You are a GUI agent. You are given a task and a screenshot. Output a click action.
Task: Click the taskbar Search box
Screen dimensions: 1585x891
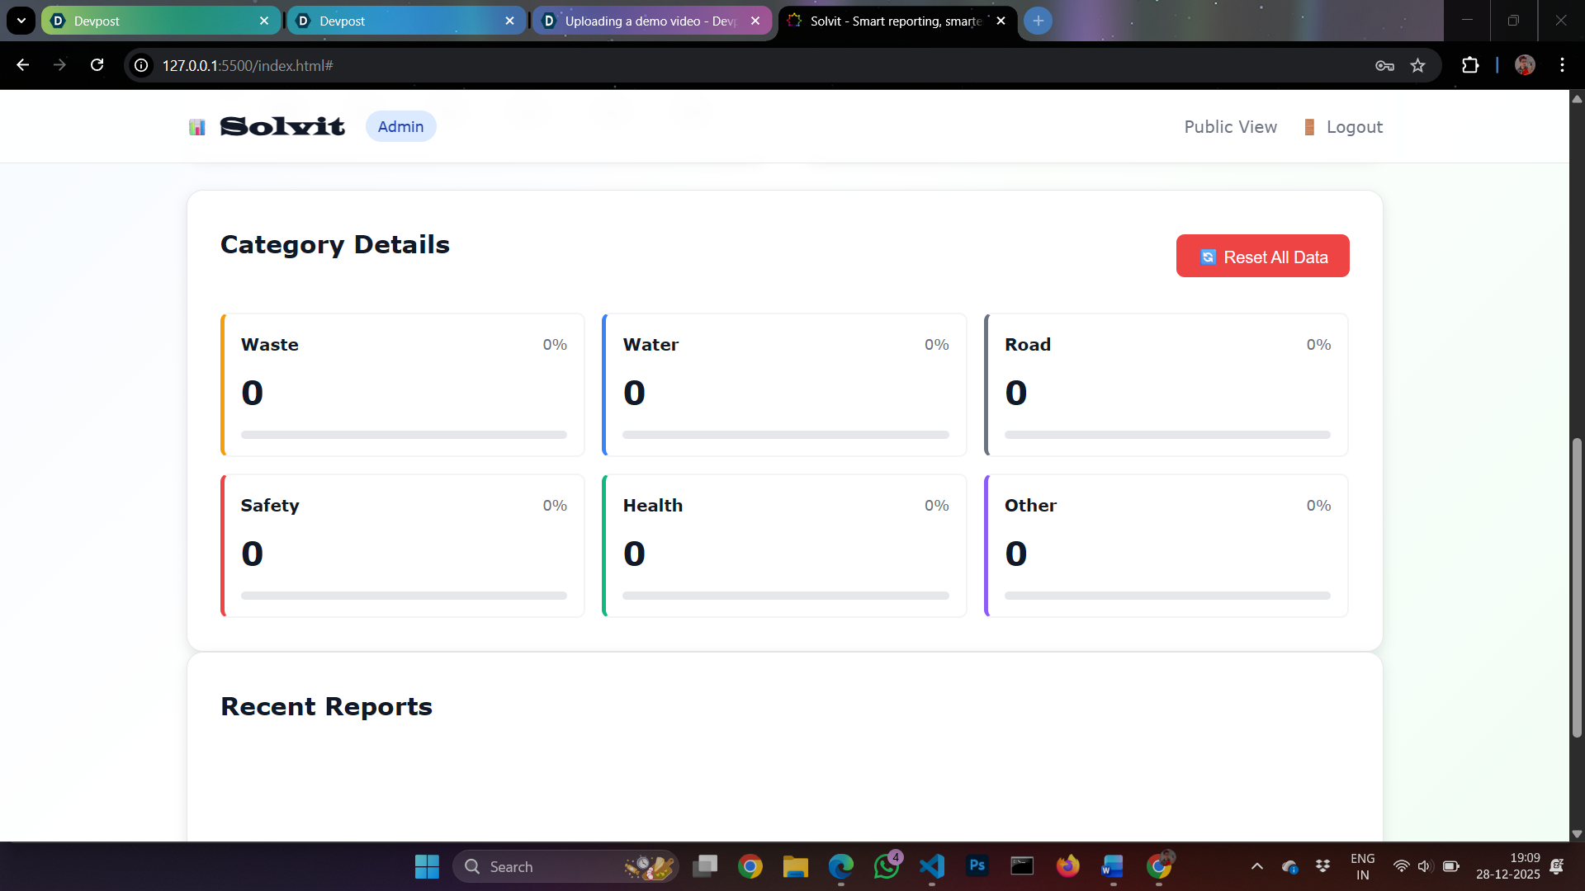(565, 866)
